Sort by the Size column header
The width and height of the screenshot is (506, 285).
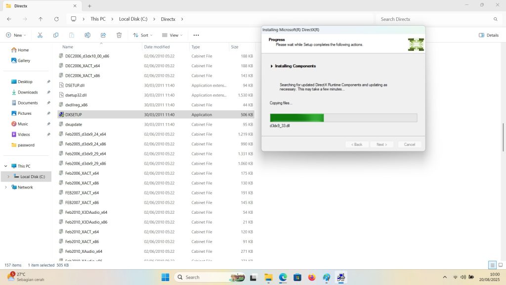tap(242, 47)
